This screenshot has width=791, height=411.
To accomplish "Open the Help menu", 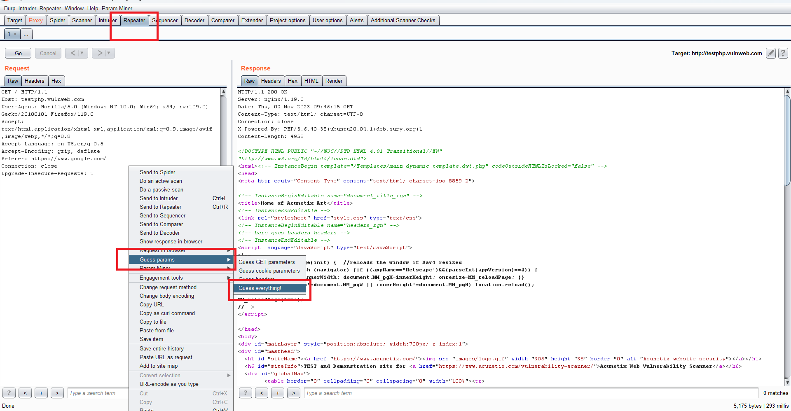I will 93,8.
